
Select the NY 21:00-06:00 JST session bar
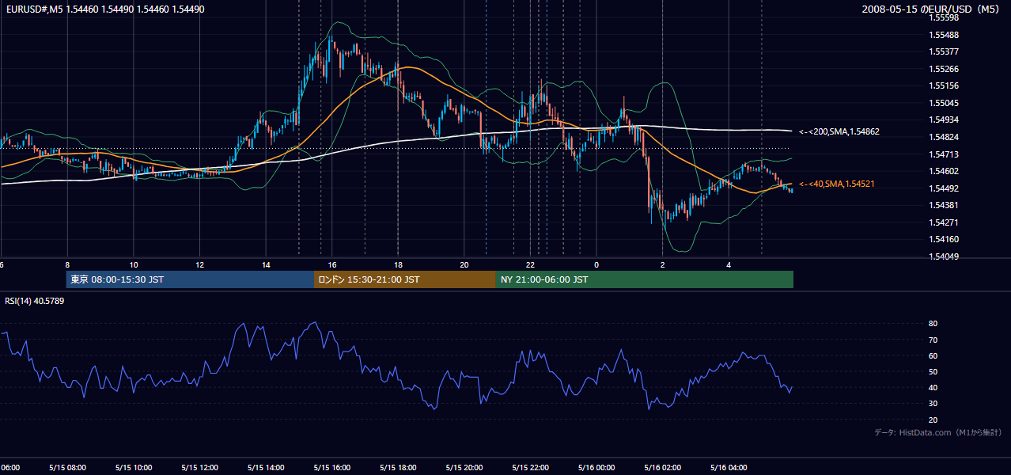[645, 279]
